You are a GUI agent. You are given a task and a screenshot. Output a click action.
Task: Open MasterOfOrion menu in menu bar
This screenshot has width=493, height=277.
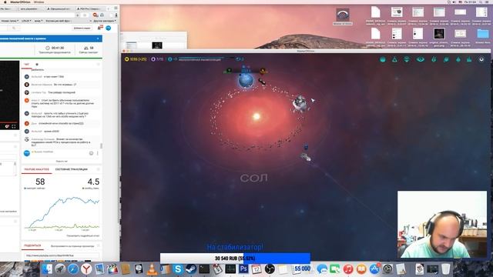21,2
